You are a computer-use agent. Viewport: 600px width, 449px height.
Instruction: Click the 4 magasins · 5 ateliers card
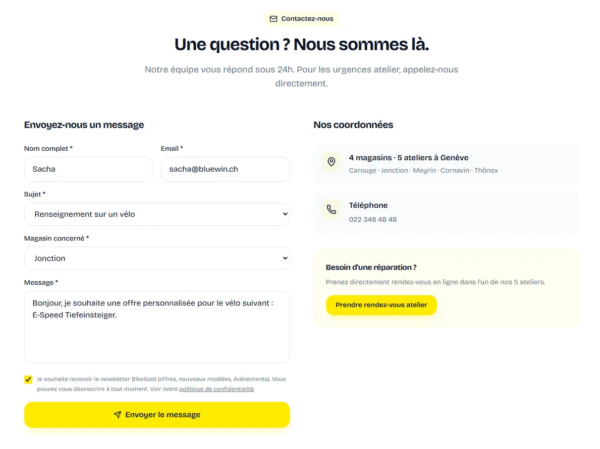click(446, 164)
